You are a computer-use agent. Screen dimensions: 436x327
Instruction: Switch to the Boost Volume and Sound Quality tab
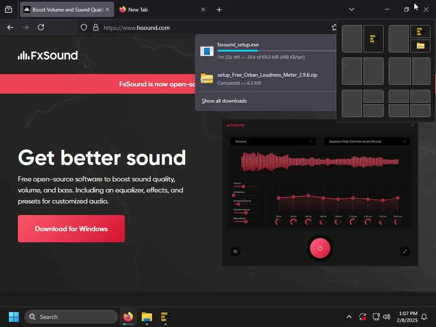click(x=67, y=9)
